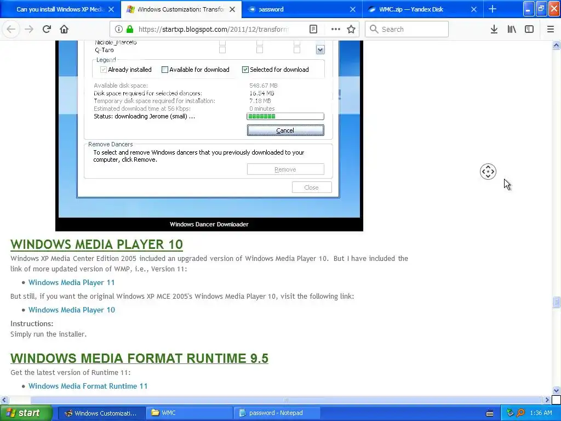Go back to the previous page
Viewport: 561px width, 421px height.
pos(11,29)
